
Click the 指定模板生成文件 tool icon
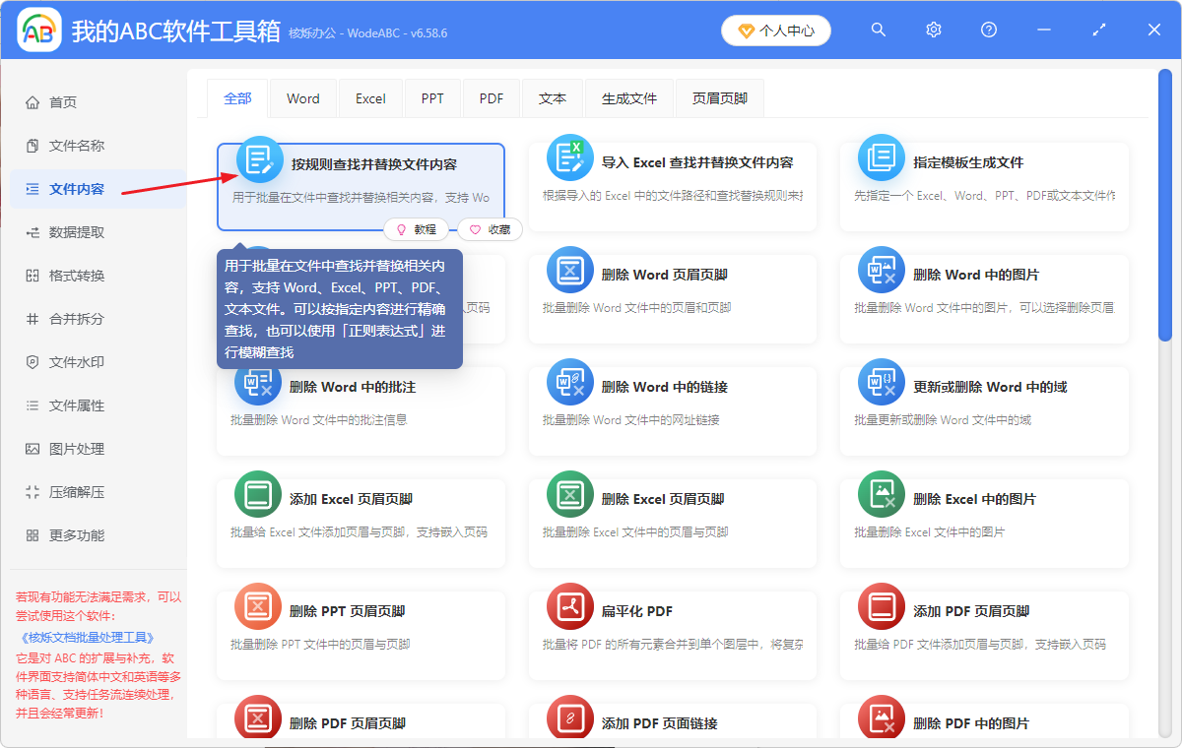tap(882, 157)
